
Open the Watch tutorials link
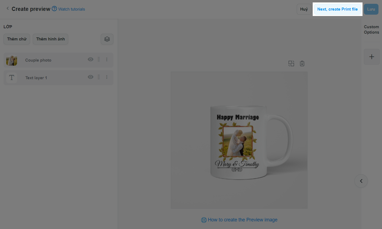71,9
